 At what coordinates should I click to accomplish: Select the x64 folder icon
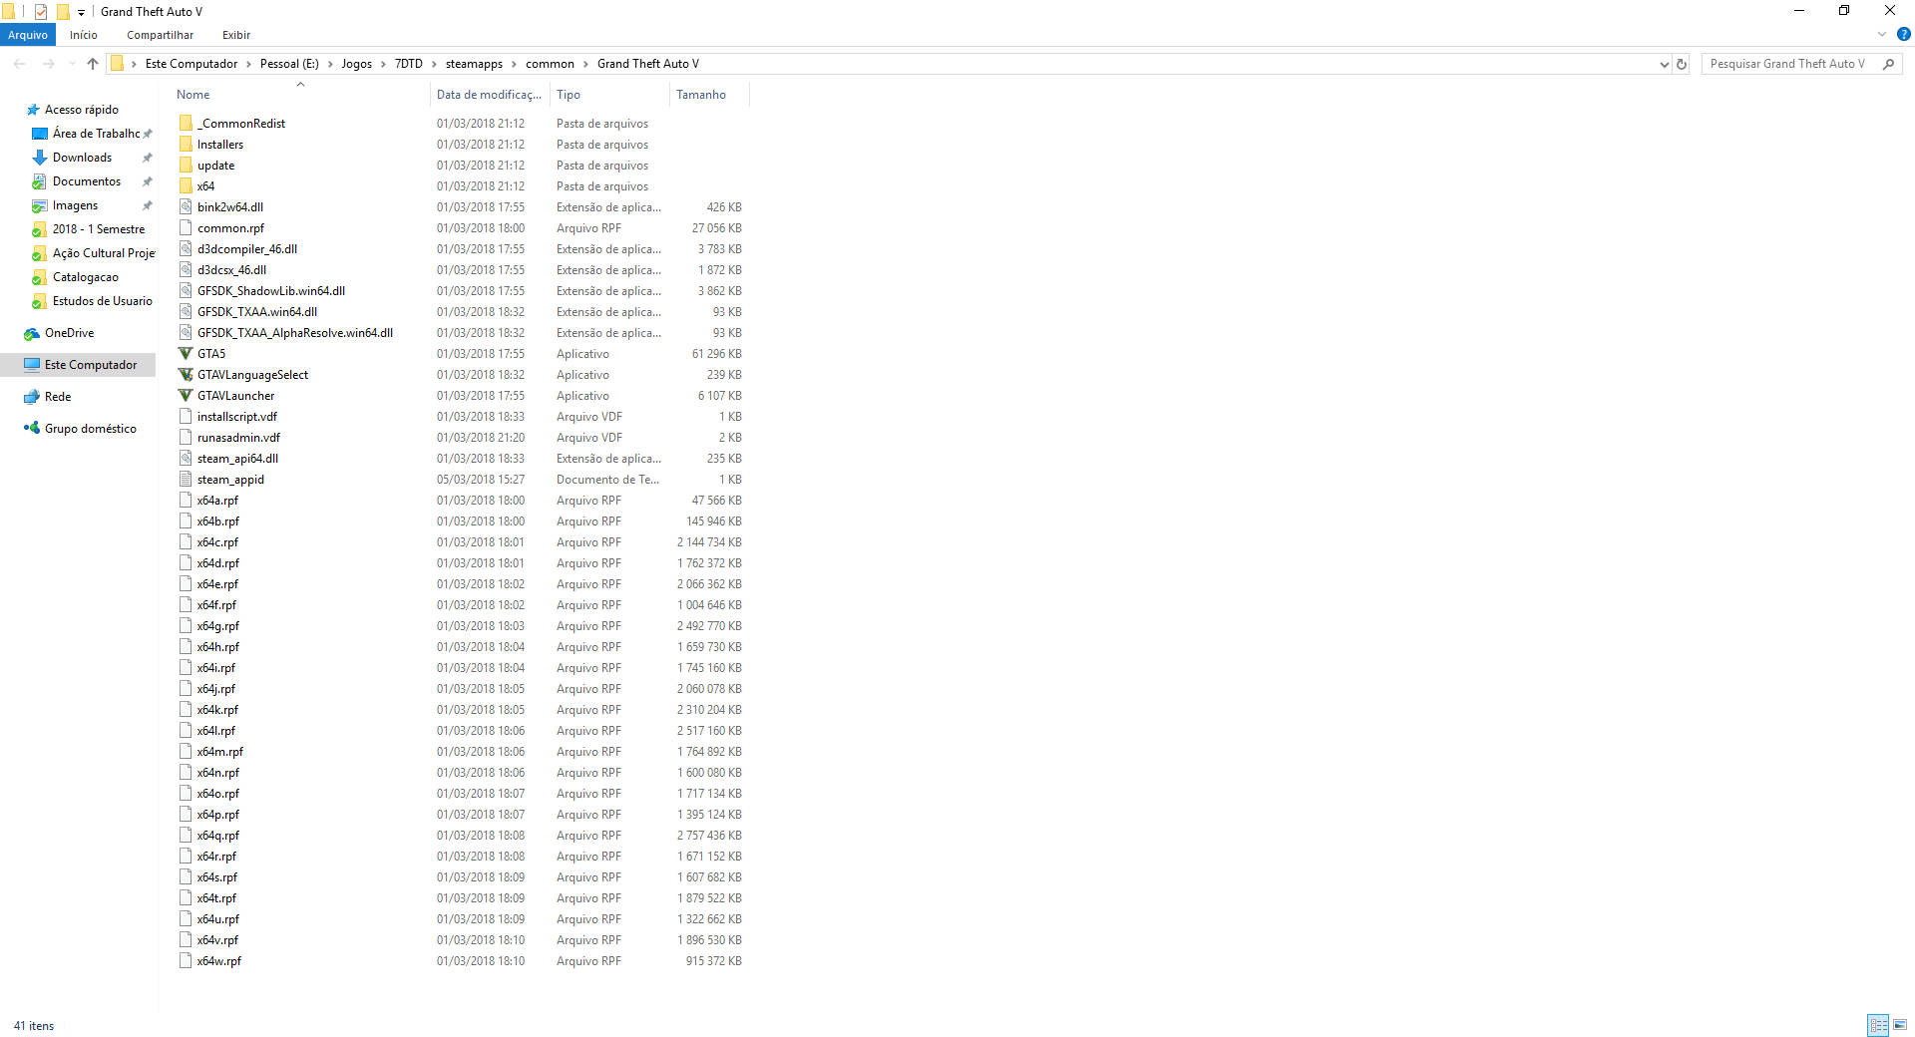point(186,186)
